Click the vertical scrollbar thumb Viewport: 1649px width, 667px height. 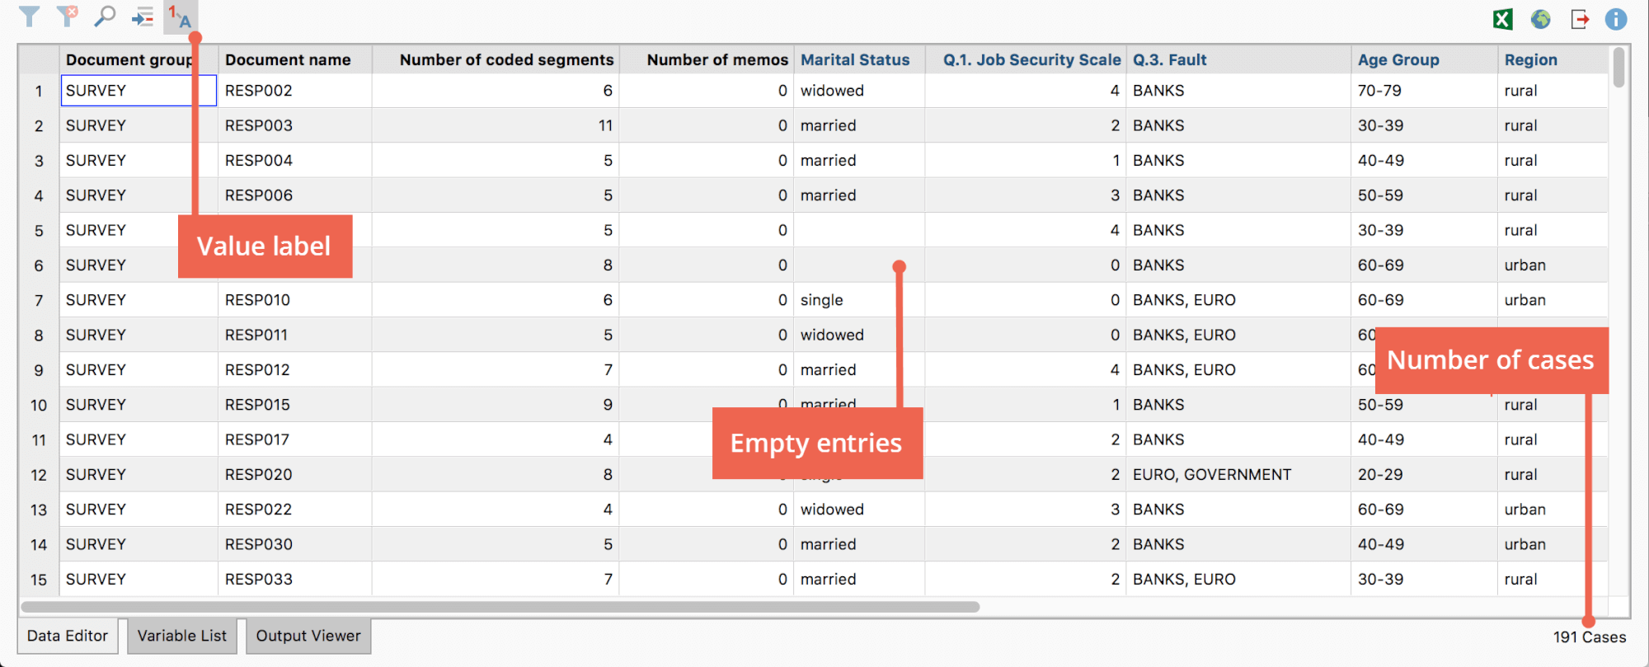[1619, 68]
